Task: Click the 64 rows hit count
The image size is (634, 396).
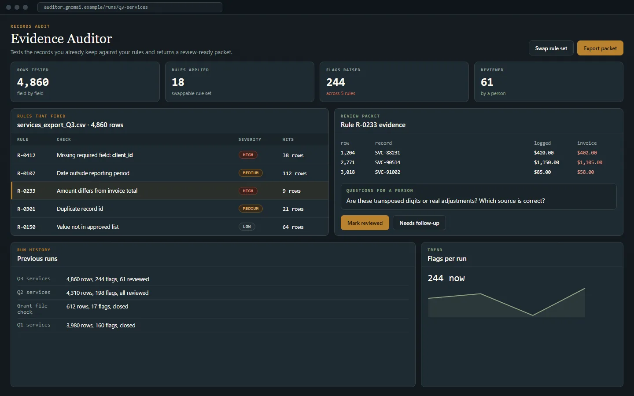Action: 293,227
